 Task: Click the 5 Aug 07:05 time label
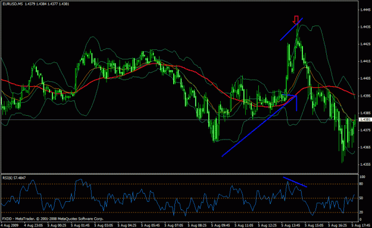[174, 225]
